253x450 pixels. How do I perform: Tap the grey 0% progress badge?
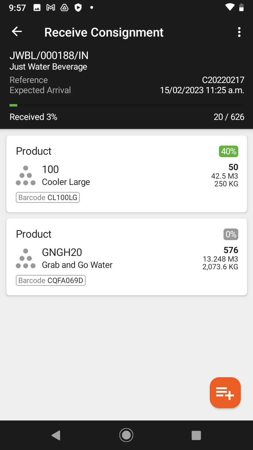[231, 234]
